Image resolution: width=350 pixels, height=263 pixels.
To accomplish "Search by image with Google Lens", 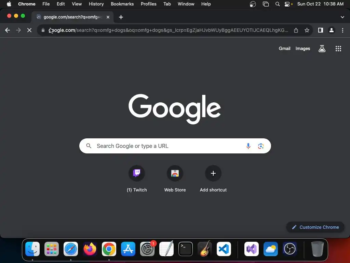I will coord(261,146).
